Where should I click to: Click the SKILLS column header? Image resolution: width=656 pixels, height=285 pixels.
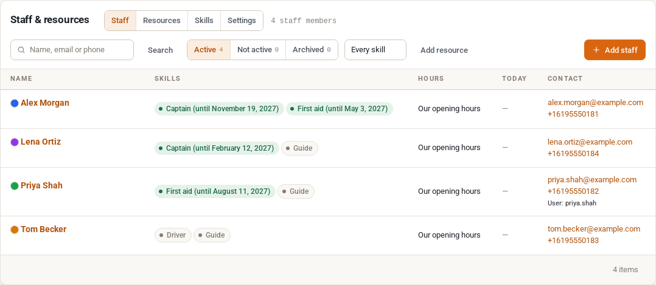tap(167, 78)
